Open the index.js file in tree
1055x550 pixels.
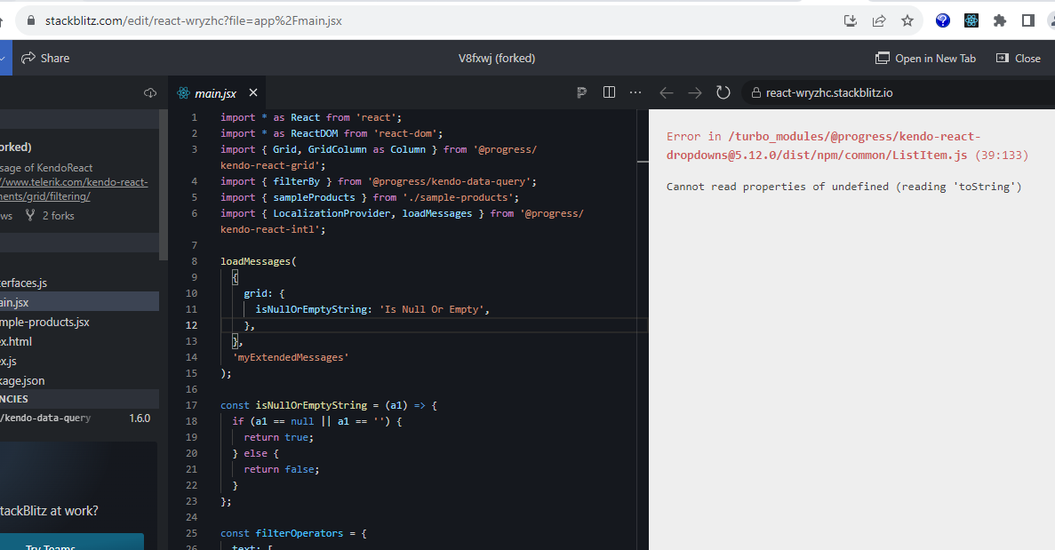pyautogui.click(x=79, y=361)
